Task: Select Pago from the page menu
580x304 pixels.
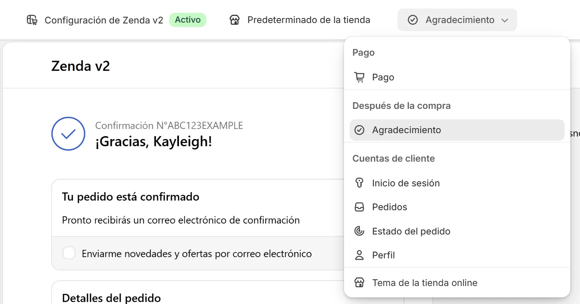Action: click(x=457, y=77)
